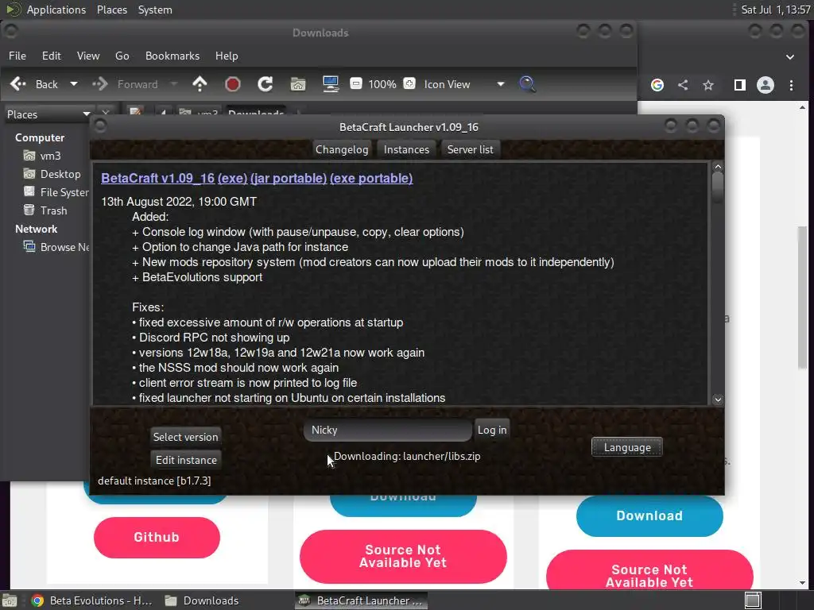Reset zoom by clicking 100%
Viewport: 814px width, 610px height.
point(382,84)
